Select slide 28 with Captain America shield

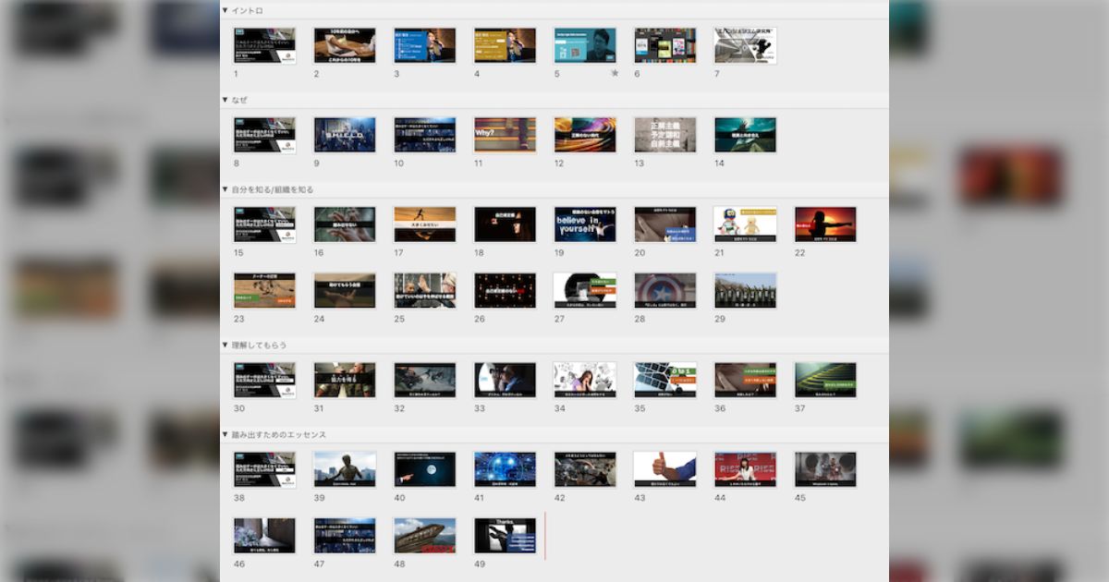(x=665, y=290)
